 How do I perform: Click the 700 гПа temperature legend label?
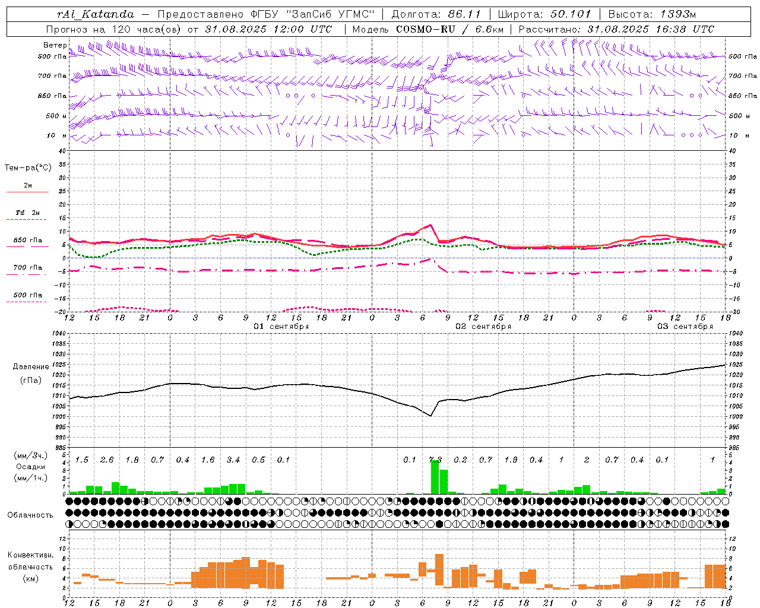[x=28, y=267]
